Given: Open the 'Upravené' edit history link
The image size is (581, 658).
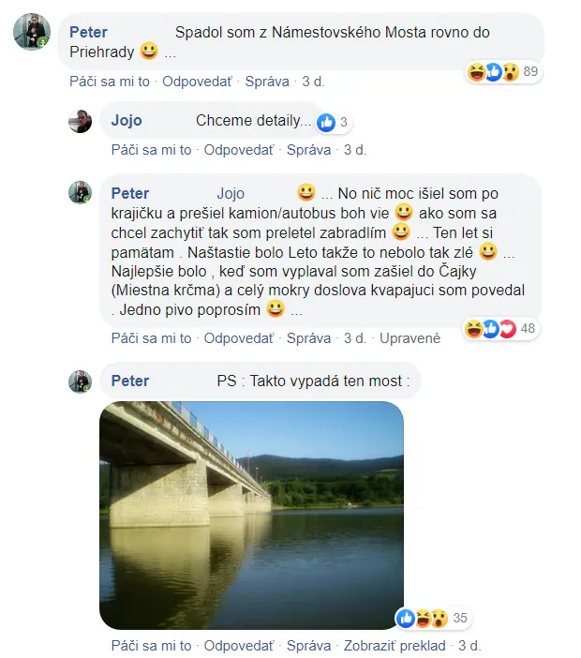Looking at the screenshot, I should tap(410, 337).
